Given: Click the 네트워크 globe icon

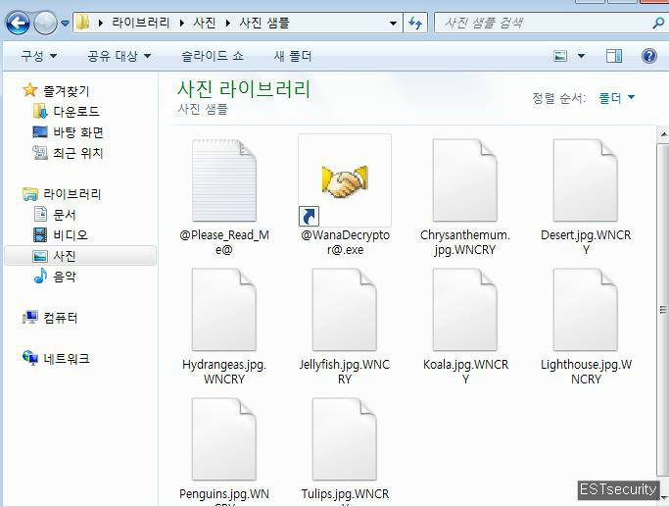Looking at the screenshot, I should pos(30,358).
